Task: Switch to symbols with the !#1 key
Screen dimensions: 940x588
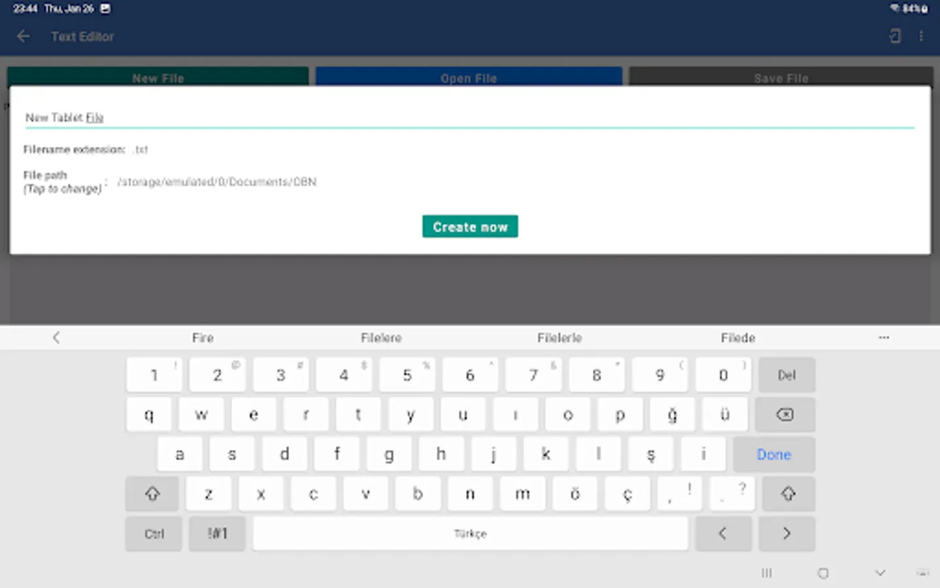Action: [x=217, y=534]
